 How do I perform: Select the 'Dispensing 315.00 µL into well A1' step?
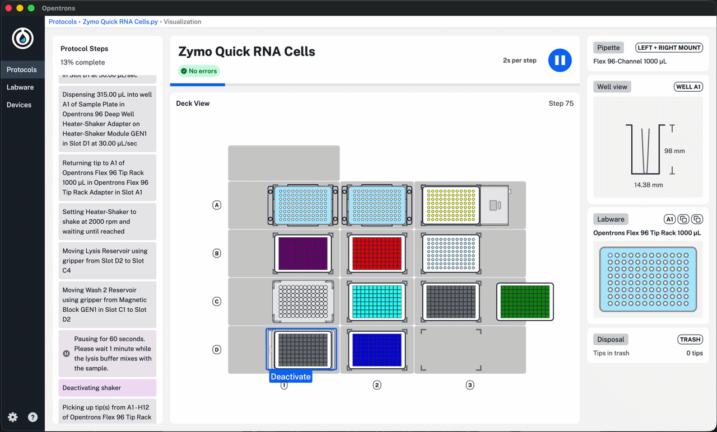click(x=108, y=119)
